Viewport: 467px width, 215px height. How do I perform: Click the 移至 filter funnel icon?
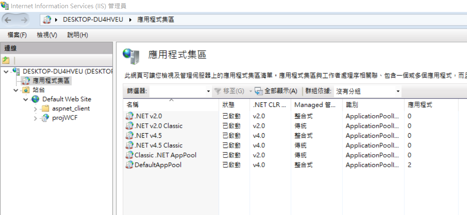pyautogui.click(x=218, y=91)
